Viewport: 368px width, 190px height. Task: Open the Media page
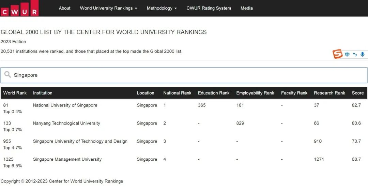tap(246, 8)
